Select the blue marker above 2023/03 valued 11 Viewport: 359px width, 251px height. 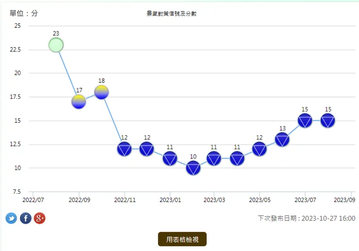[214, 158]
